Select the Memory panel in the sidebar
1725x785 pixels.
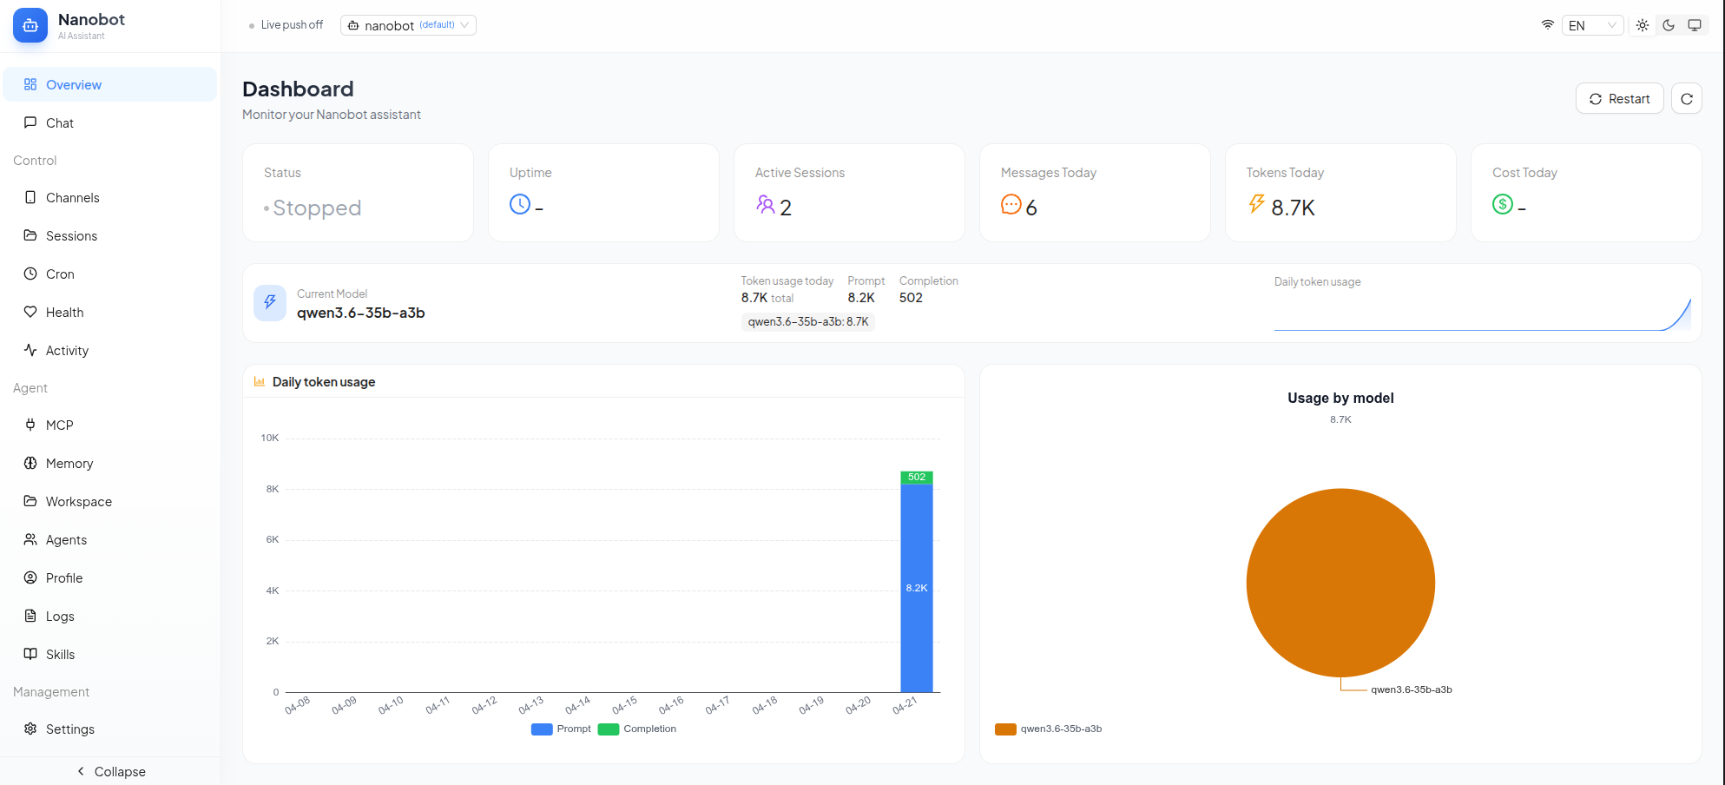pyautogui.click(x=69, y=463)
